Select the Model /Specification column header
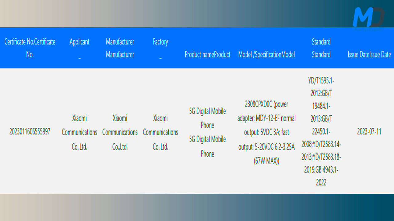Image resolution: width=394 pixels, height=221 pixels. 266,55
